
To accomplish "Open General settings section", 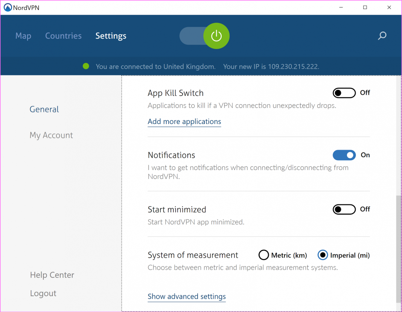I will coord(44,109).
